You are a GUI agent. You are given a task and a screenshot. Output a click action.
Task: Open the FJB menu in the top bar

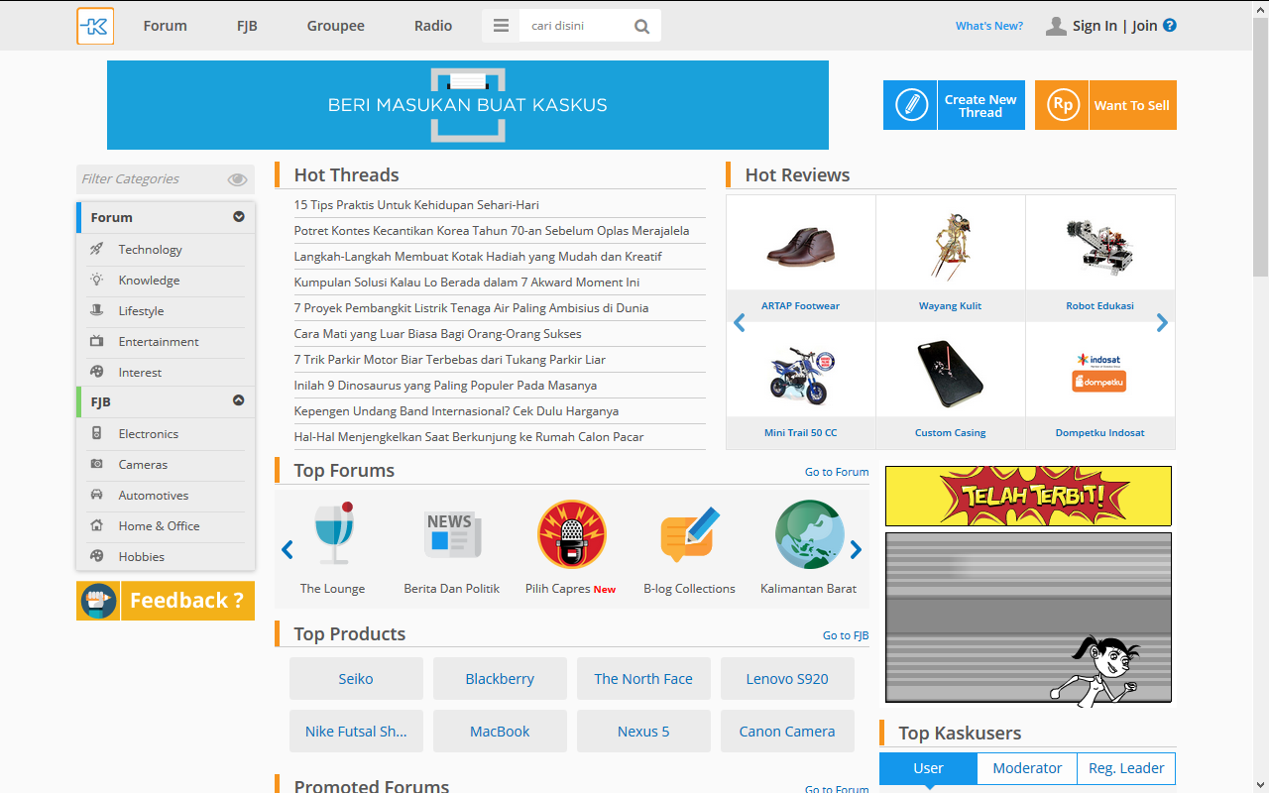[x=247, y=26]
